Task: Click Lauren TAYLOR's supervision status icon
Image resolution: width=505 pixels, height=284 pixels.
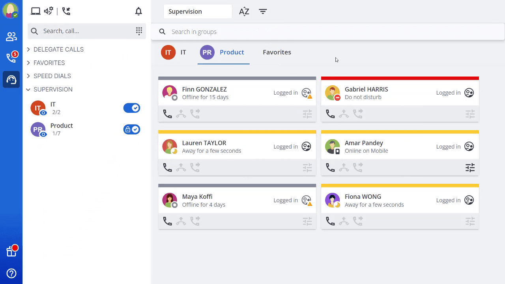Action: (307, 146)
